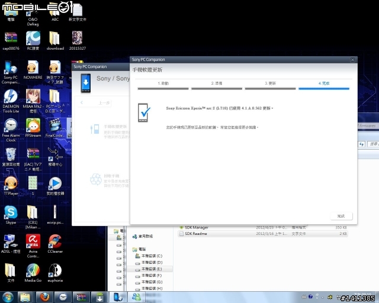
Task: Select 家用群組 homegroup in Explorer tree
Action: [x=143, y=236]
